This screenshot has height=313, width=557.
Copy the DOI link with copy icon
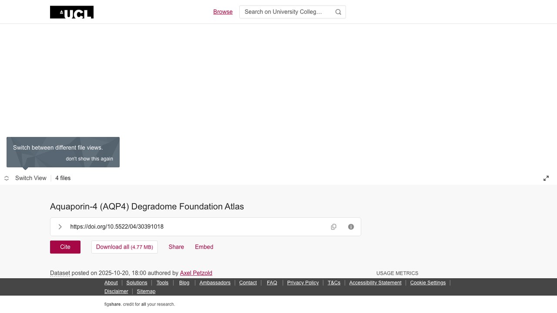(x=334, y=227)
